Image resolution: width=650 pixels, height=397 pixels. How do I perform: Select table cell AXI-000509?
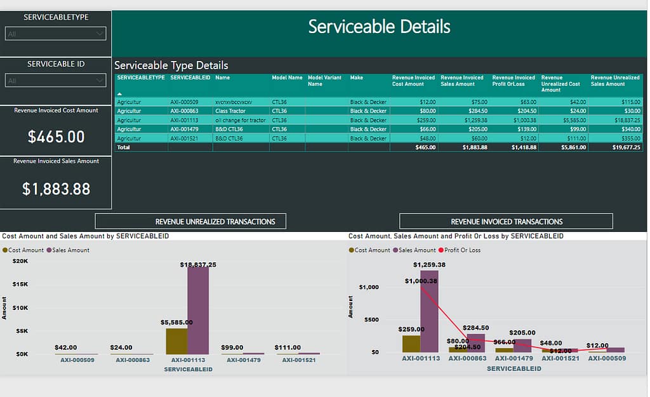[184, 102]
